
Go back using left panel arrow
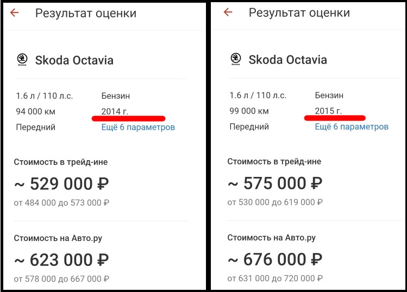click(15, 12)
